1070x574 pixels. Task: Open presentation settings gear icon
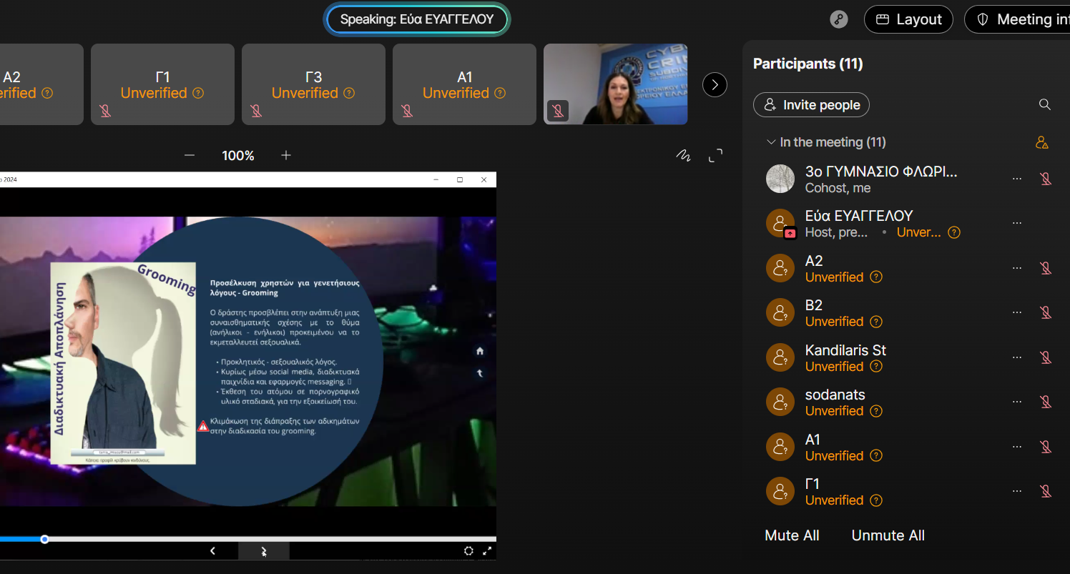468,550
